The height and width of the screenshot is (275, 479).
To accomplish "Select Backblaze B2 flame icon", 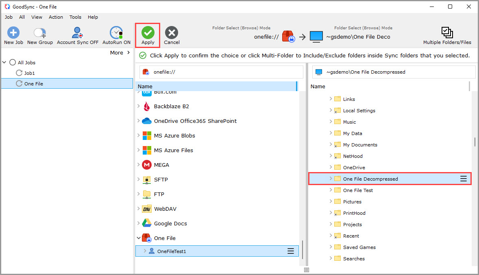I will (x=147, y=106).
